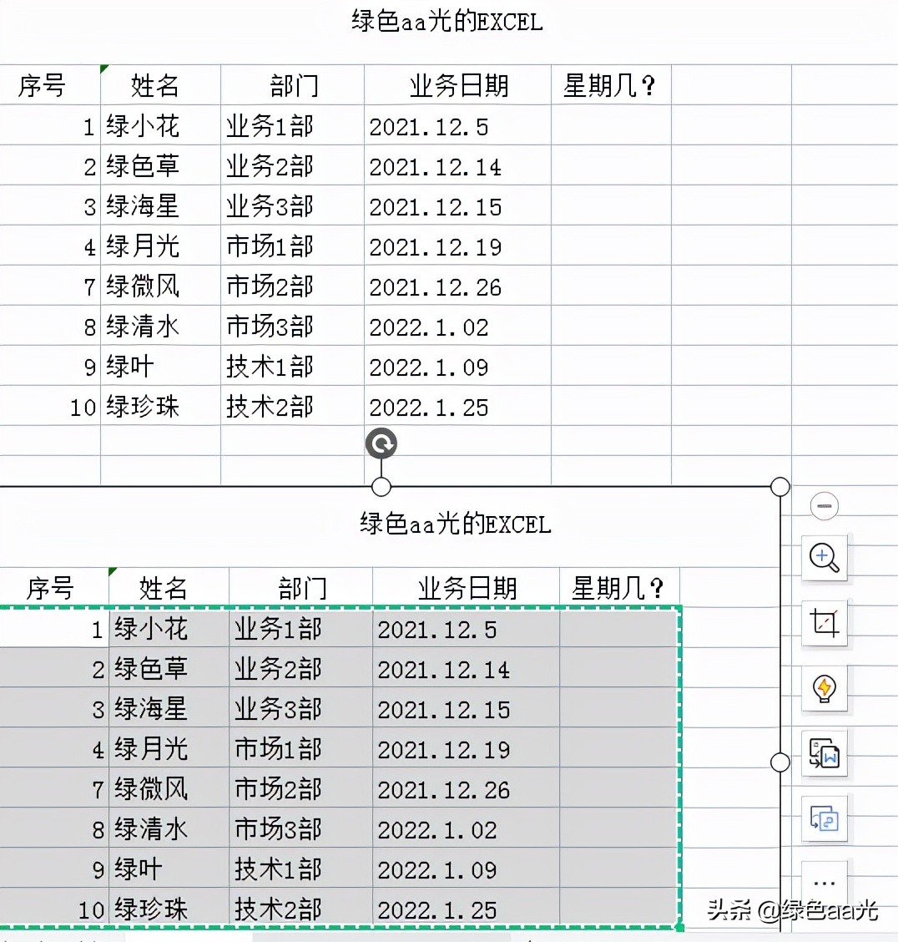Click the magnifier zoom-in picture tool
The width and height of the screenshot is (898, 942).
pyautogui.click(x=825, y=558)
